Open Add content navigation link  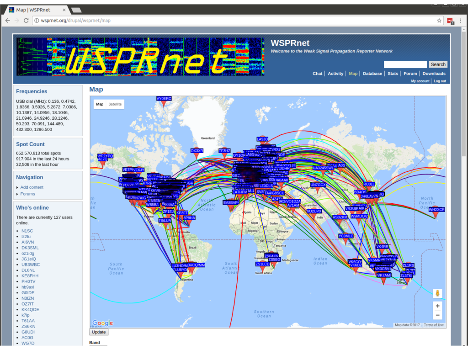click(32, 187)
